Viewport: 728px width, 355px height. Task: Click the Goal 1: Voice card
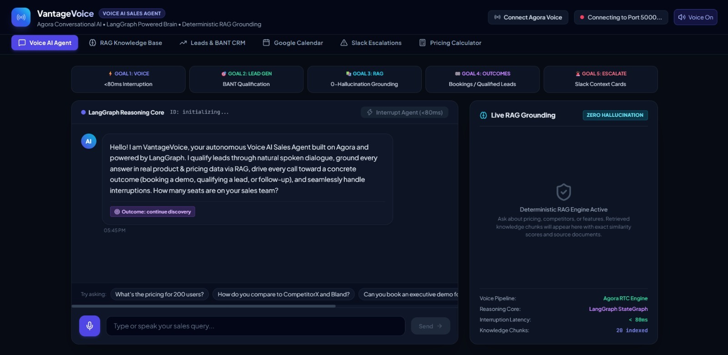128,79
